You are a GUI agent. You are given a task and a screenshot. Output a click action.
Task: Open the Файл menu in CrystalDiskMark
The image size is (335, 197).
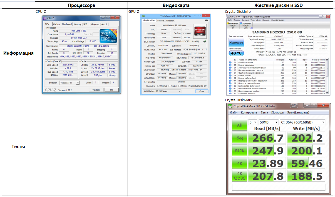[234, 113]
